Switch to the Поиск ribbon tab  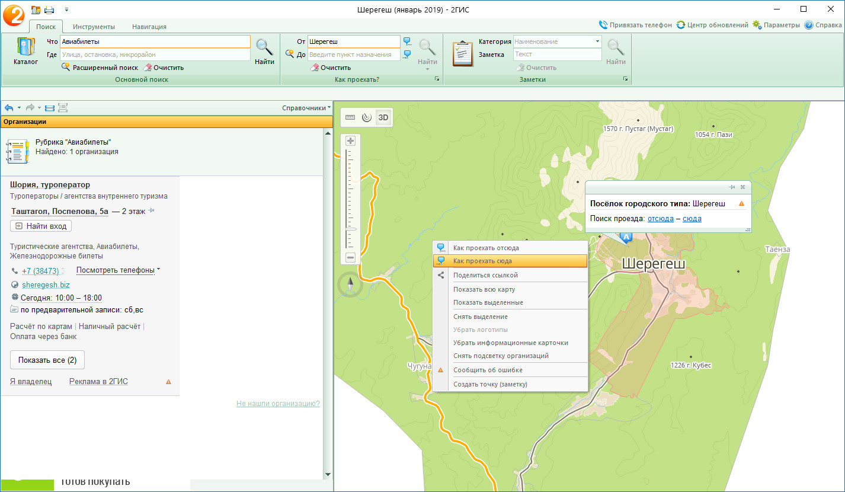(46, 26)
